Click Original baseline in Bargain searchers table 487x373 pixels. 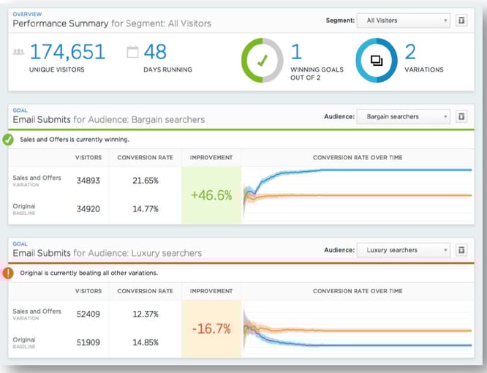point(24,209)
